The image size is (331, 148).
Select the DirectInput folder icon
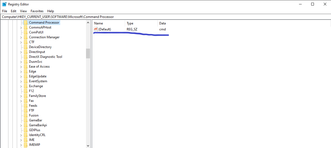[26, 52]
